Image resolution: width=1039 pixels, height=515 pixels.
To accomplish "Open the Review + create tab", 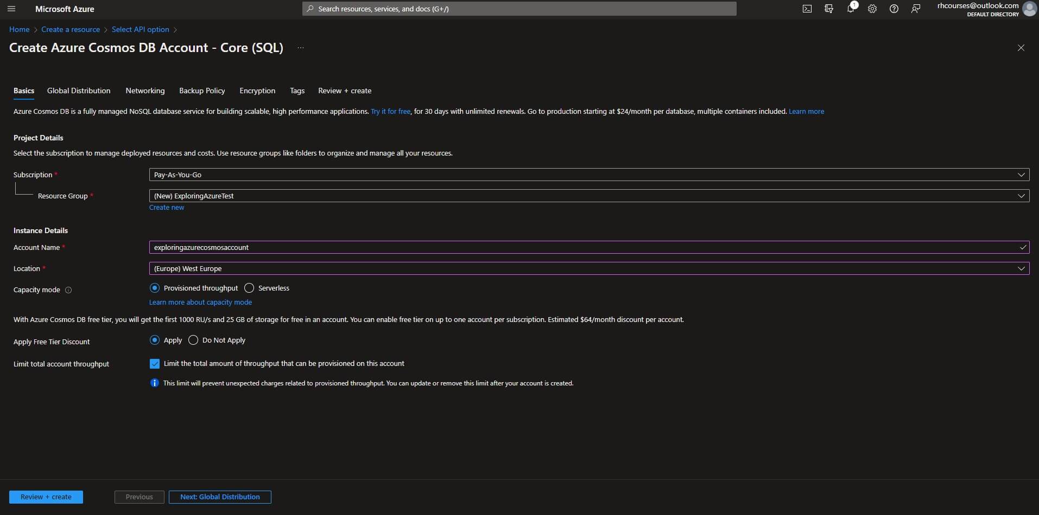I will (345, 91).
